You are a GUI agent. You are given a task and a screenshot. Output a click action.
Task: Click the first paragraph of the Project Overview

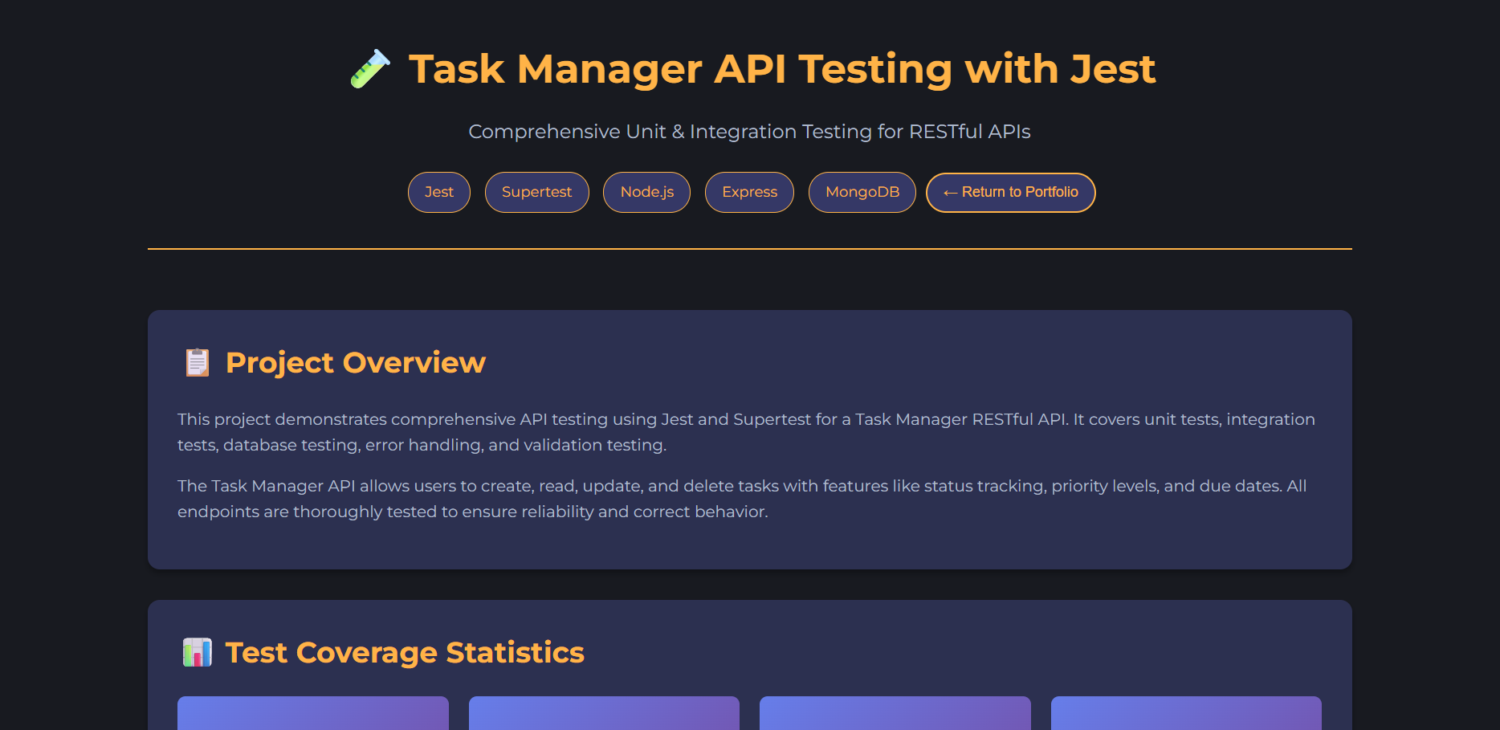pos(745,431)
